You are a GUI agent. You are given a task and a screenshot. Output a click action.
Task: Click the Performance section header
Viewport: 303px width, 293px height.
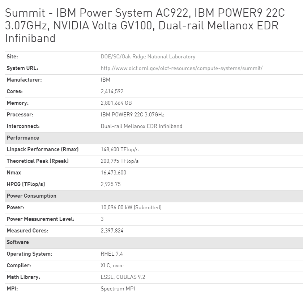22,138
